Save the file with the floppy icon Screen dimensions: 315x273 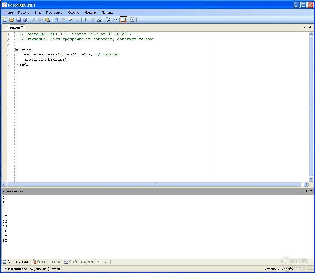point(18,20)
